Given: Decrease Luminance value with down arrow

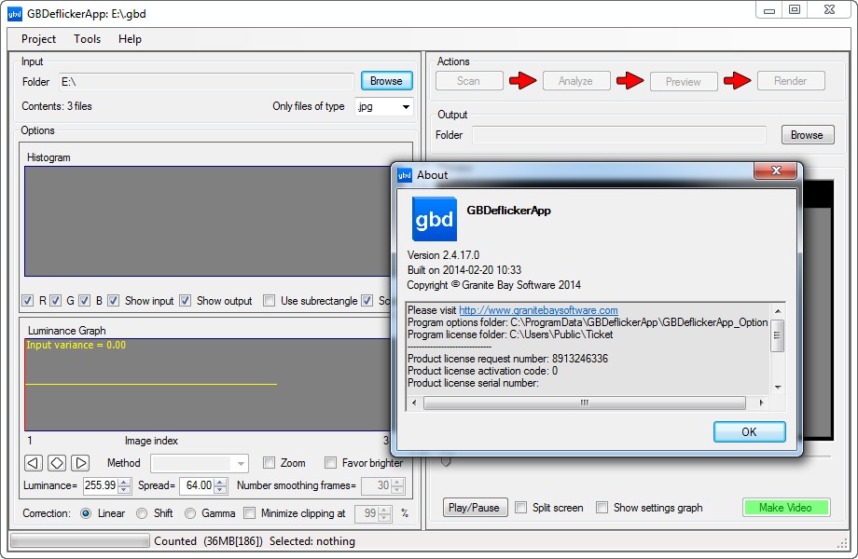Looking at the screenshot, I should 125,490.
